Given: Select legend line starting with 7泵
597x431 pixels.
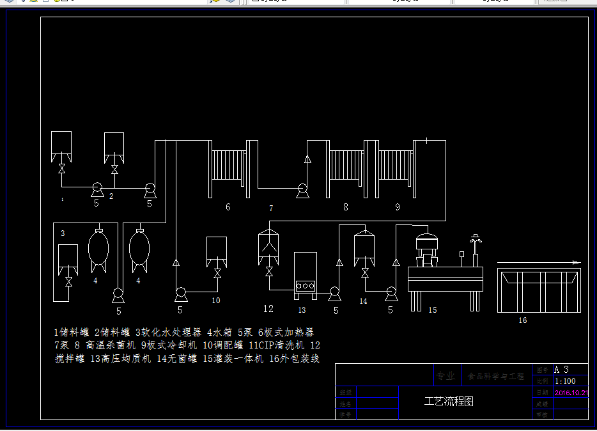Looking at the screenshot, I should (x=187, y=345).
